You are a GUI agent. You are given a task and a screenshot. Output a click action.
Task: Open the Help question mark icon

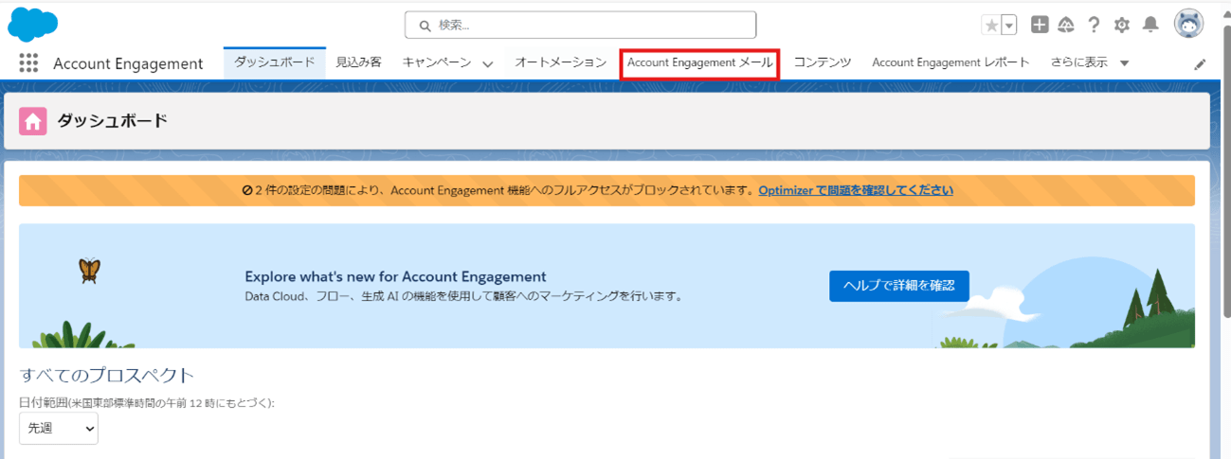click(1094, 25)
